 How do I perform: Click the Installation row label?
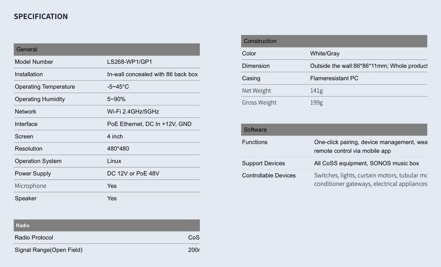[x=29, y=74]
